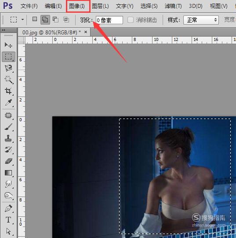Enable the 消除锯齿 anti-alias checkbox

pos(131,20)
